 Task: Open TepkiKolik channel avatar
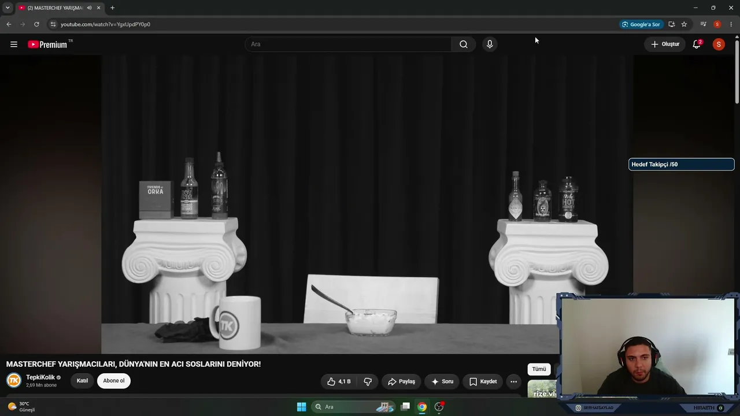pos(14,380)
